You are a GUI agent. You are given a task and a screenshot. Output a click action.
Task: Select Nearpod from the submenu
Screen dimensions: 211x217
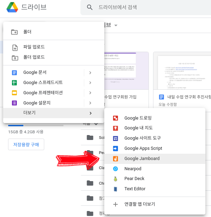coord(155,169)
